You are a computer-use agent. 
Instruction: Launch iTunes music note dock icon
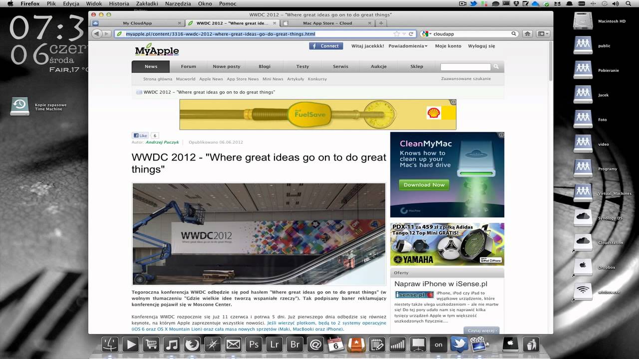(171, 345)
